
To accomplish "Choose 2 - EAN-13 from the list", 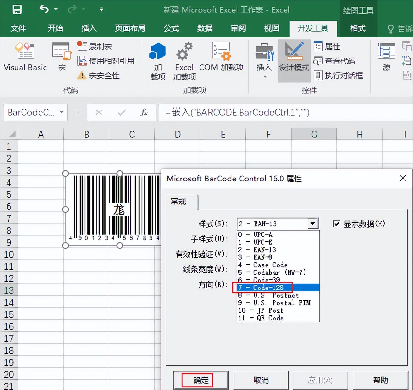I will point(278,250).
